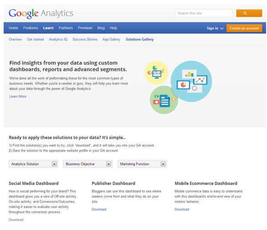Visit the Blog navigation item
The width and height of the screenshot is (267, 230).
(101, 28)
